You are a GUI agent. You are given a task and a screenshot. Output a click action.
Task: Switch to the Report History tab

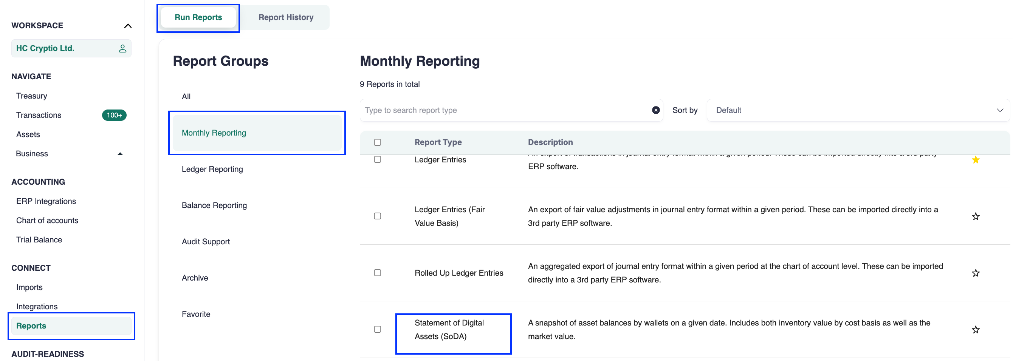coord(285,17)
